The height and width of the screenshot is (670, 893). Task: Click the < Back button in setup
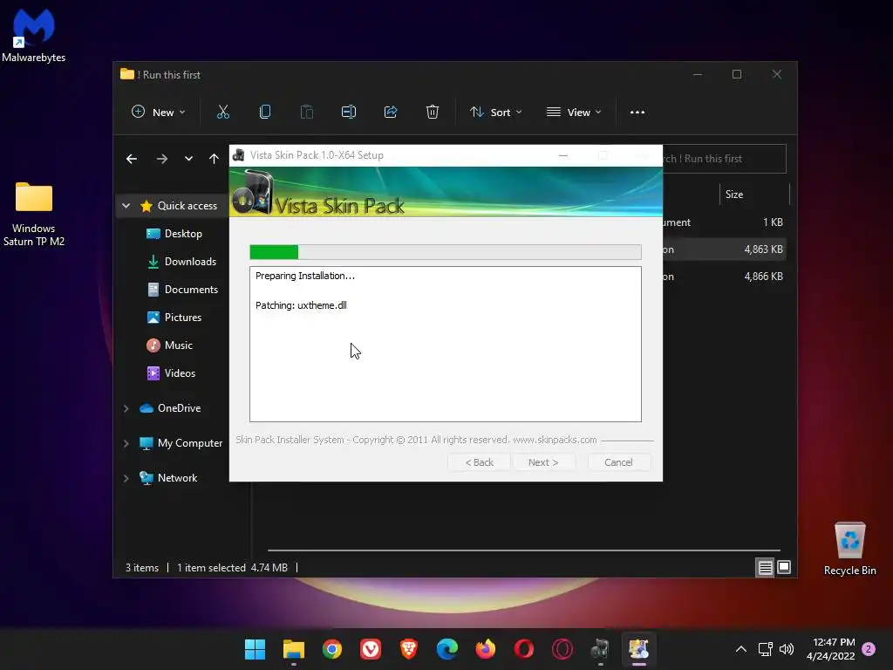click(x=479, y=462)
